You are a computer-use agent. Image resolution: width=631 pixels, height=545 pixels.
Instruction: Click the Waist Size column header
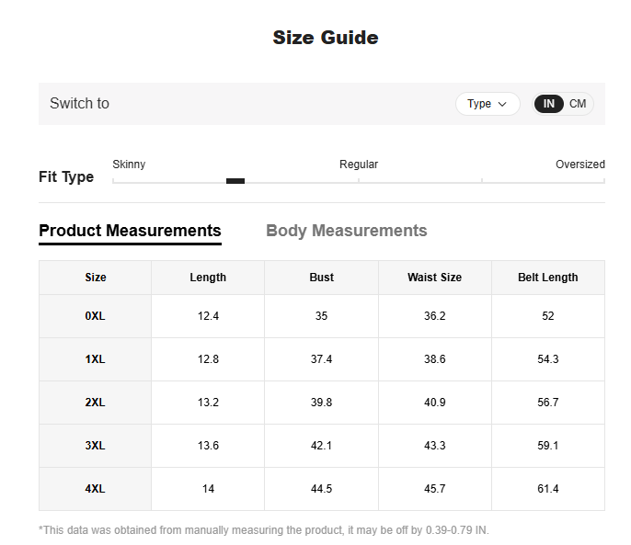click(434, 278)
